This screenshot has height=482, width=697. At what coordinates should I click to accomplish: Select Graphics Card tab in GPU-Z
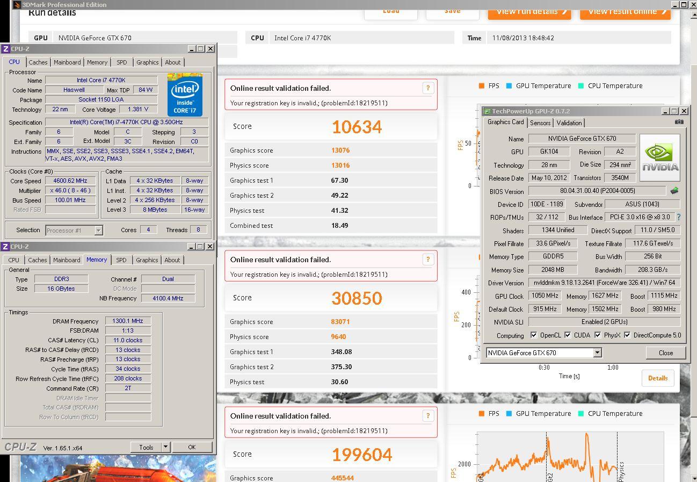506,122
